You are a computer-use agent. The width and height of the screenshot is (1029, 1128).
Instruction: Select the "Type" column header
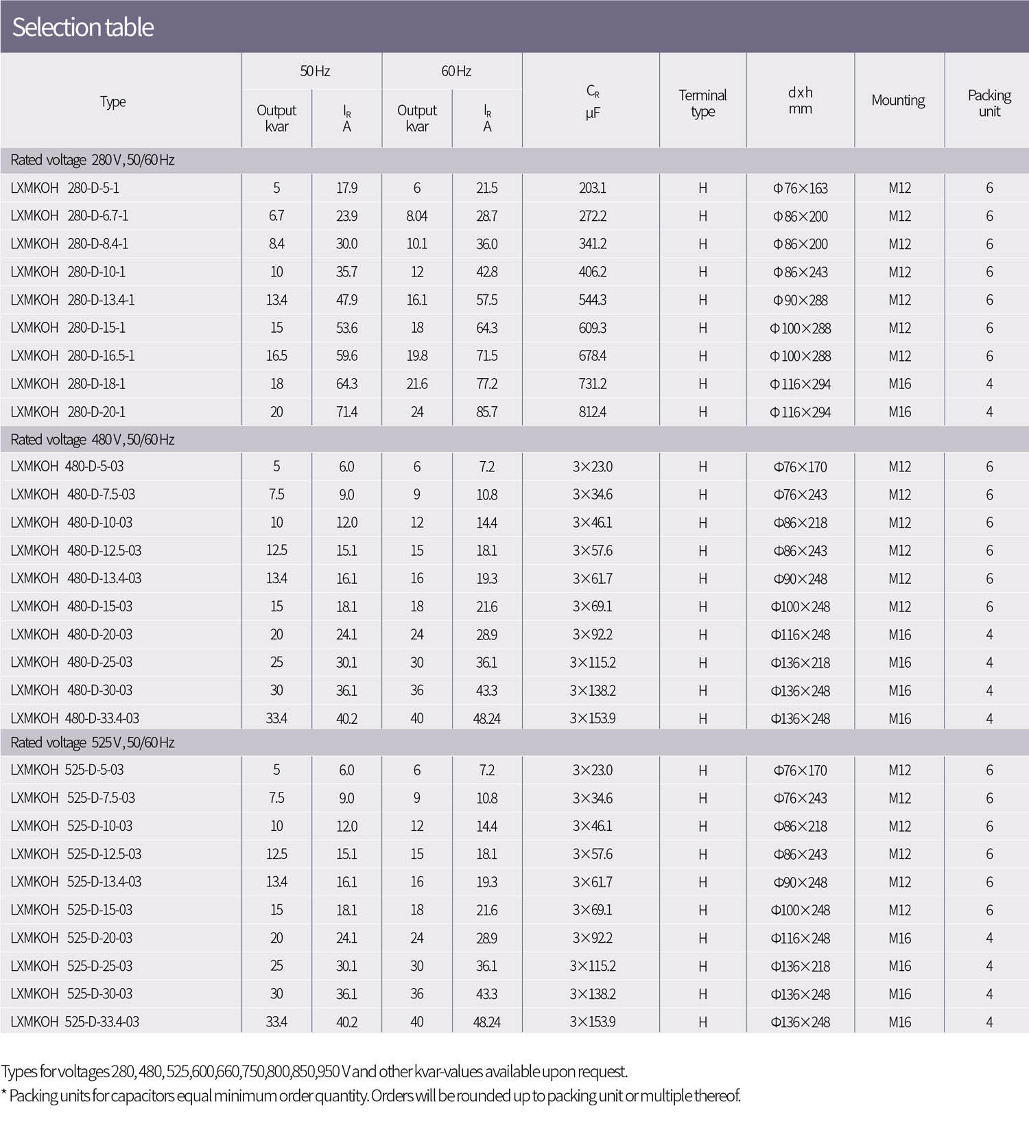point(113,102)
